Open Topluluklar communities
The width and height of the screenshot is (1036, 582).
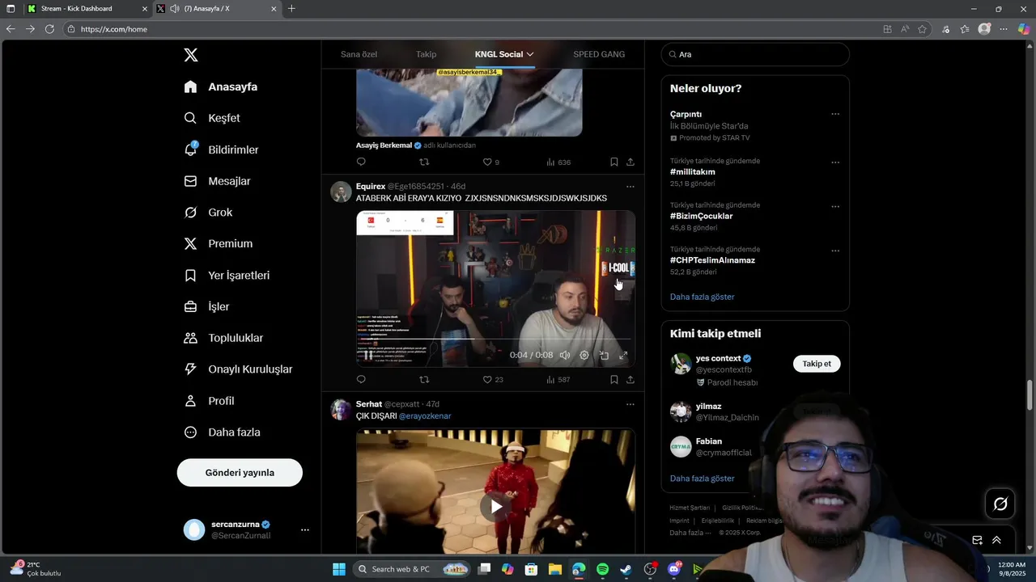223,338
